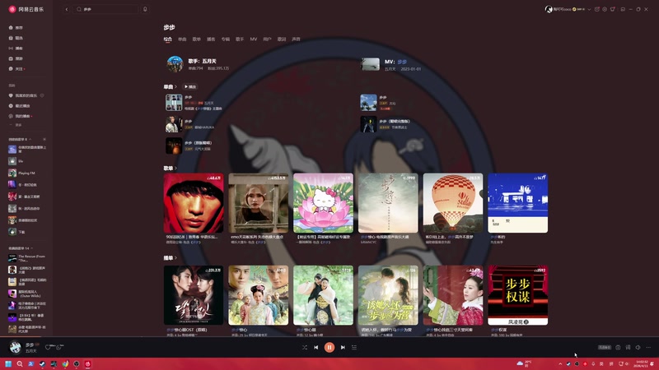
Task: Expand the account dropdown chevron
Action: pyautogui.click(x=589, y=9)
